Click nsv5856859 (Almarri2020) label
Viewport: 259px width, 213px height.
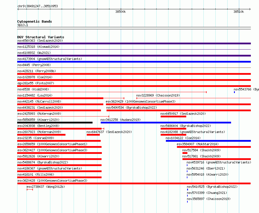38,120
